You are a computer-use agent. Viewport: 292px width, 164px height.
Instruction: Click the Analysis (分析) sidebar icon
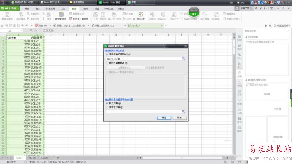(x=239, y=74)
